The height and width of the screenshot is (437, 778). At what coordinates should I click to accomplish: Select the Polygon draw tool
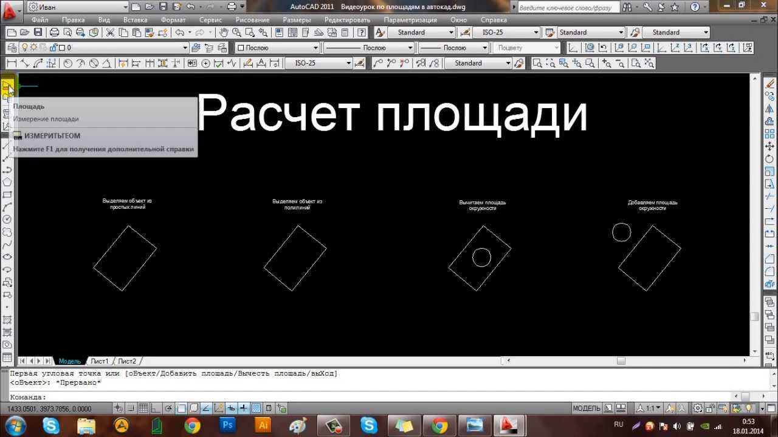click(7, 181)
